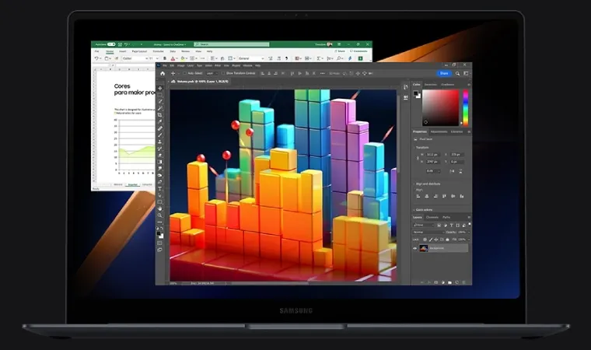The image size is (591, 350).
Task: Select the Hand tool in Photoshop
Action: tap(160, 208)
